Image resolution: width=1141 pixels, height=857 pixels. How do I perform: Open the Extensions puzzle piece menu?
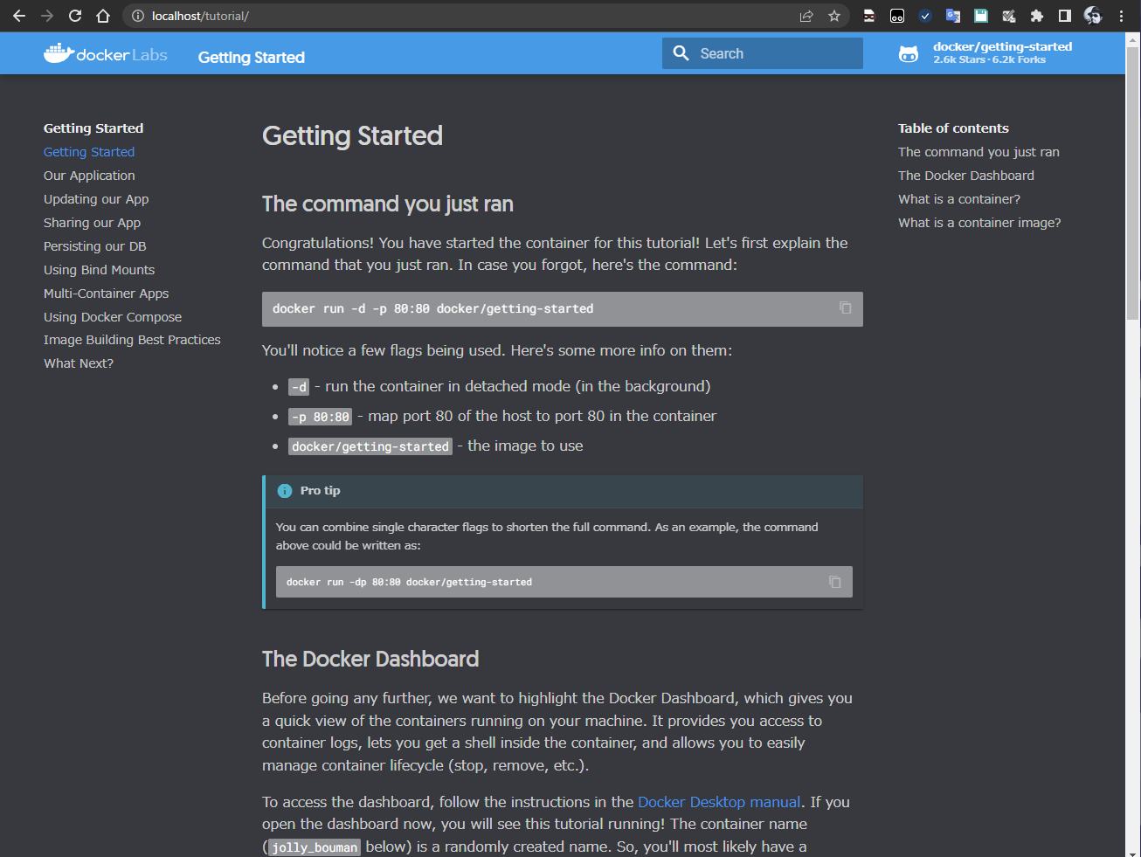tap(1037, 16)
